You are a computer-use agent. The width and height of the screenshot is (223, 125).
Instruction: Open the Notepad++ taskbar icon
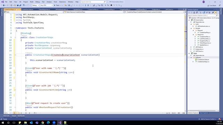tap(65, 123)
